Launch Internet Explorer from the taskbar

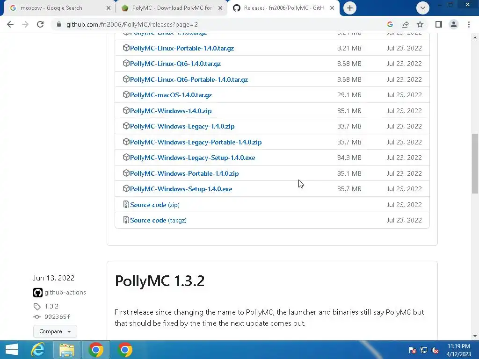coord(38,350)
